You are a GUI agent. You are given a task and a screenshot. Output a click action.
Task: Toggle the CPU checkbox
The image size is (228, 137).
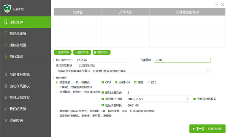[x=103, y=82]
